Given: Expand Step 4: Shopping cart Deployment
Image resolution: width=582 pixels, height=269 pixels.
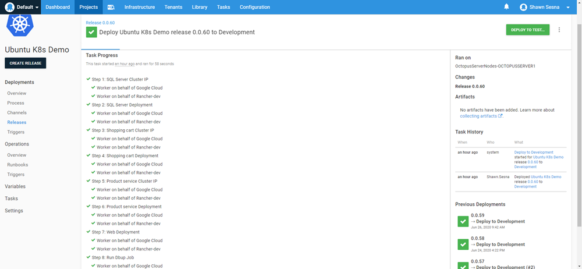Looking at the screenshot, I should coord(125,155).
